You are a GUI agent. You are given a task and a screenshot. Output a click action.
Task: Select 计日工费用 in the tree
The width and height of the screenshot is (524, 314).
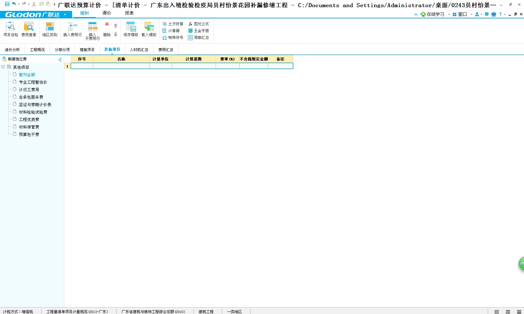point(29,90)
